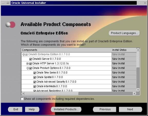
Task: Collapse the Oracle8i Enterprise Edition root node
Action: click(24, 55)
